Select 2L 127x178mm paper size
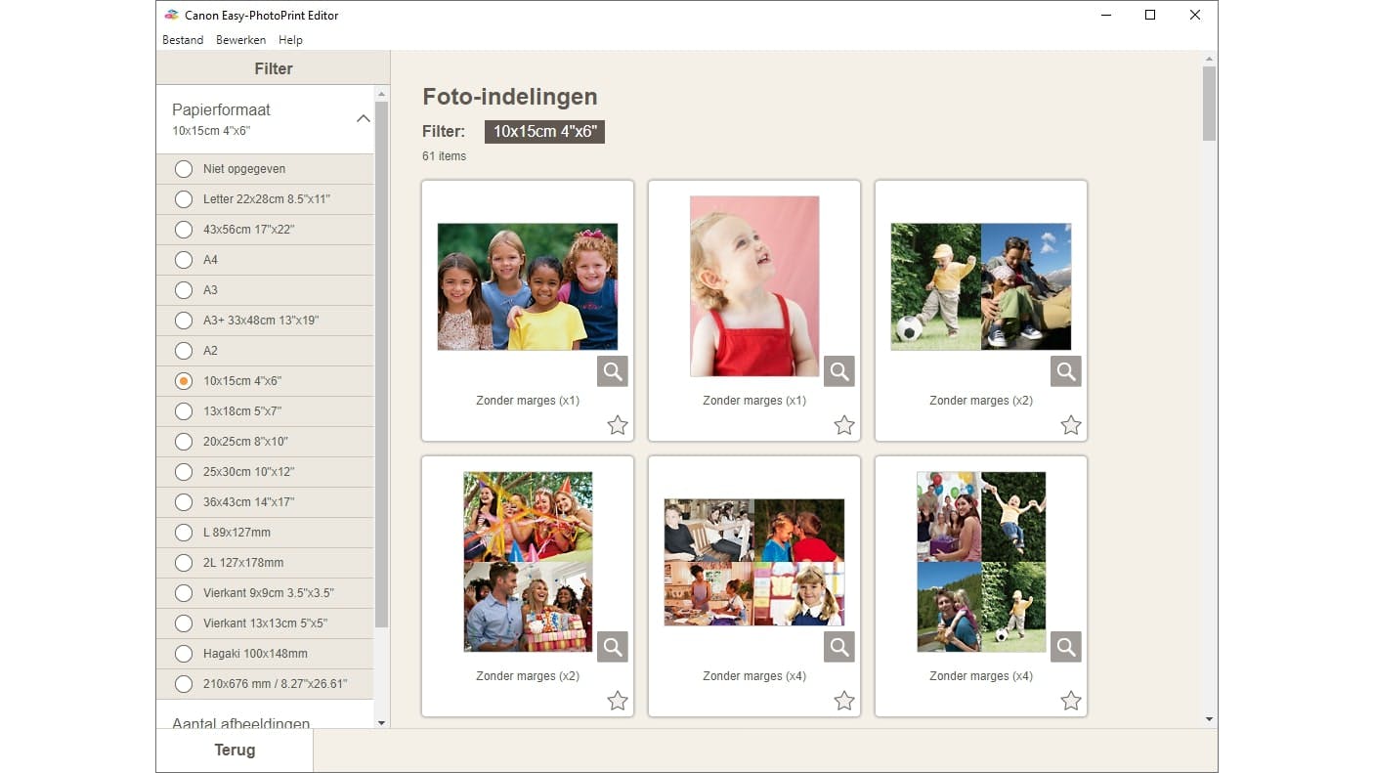This screenshot has width=1374, height=773. [x=265, y=563]
